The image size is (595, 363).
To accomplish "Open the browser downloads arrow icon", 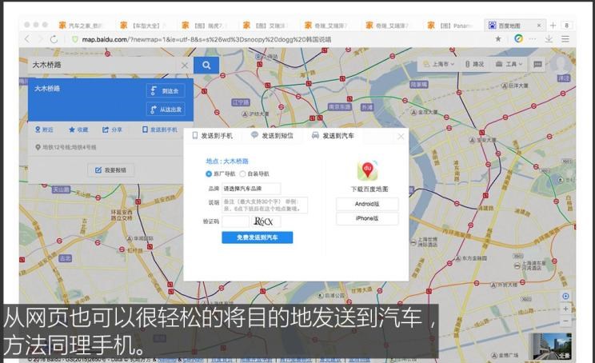I will (549, 38).
